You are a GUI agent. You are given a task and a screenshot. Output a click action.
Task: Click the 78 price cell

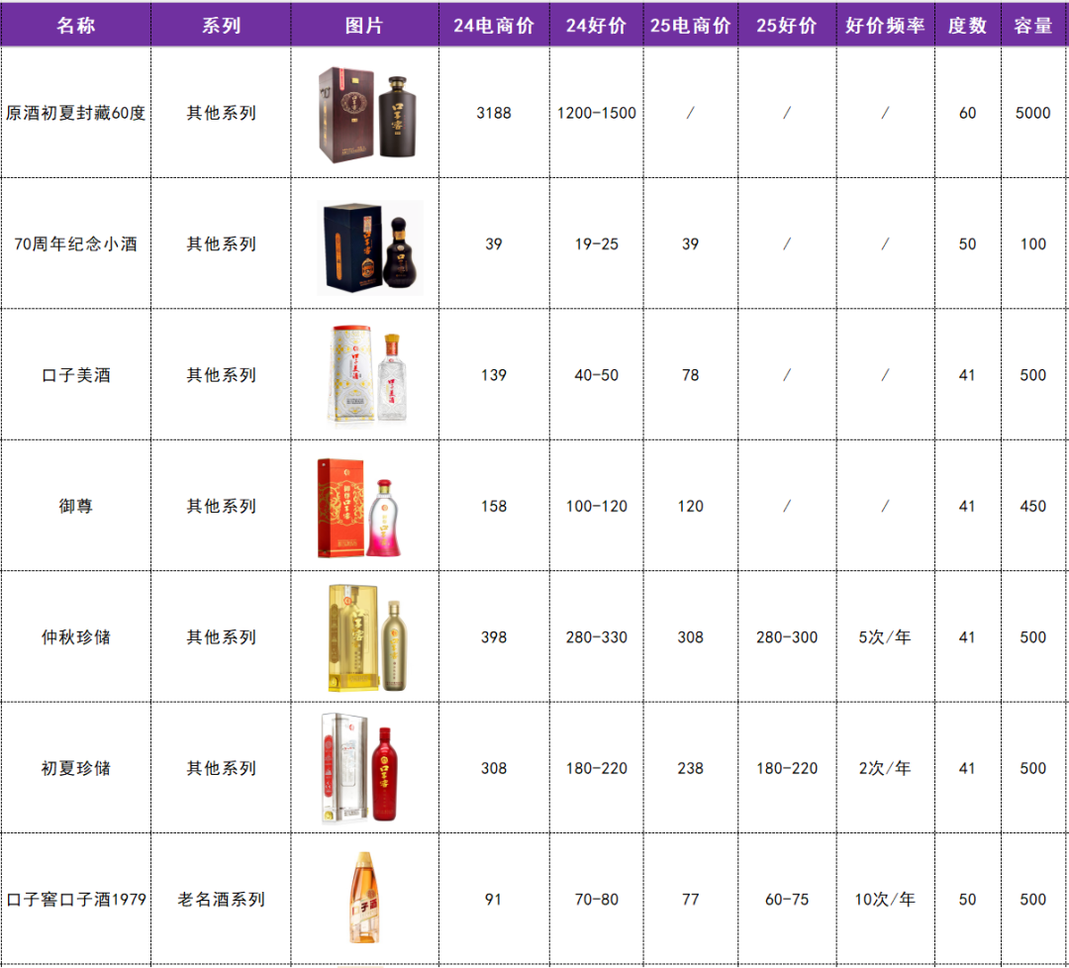click(691, 375)
